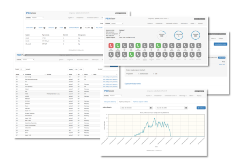Switch to Obciążenie platformy tab
The height and width of the screenshot is (168, 243).
[x=110, y=102]
